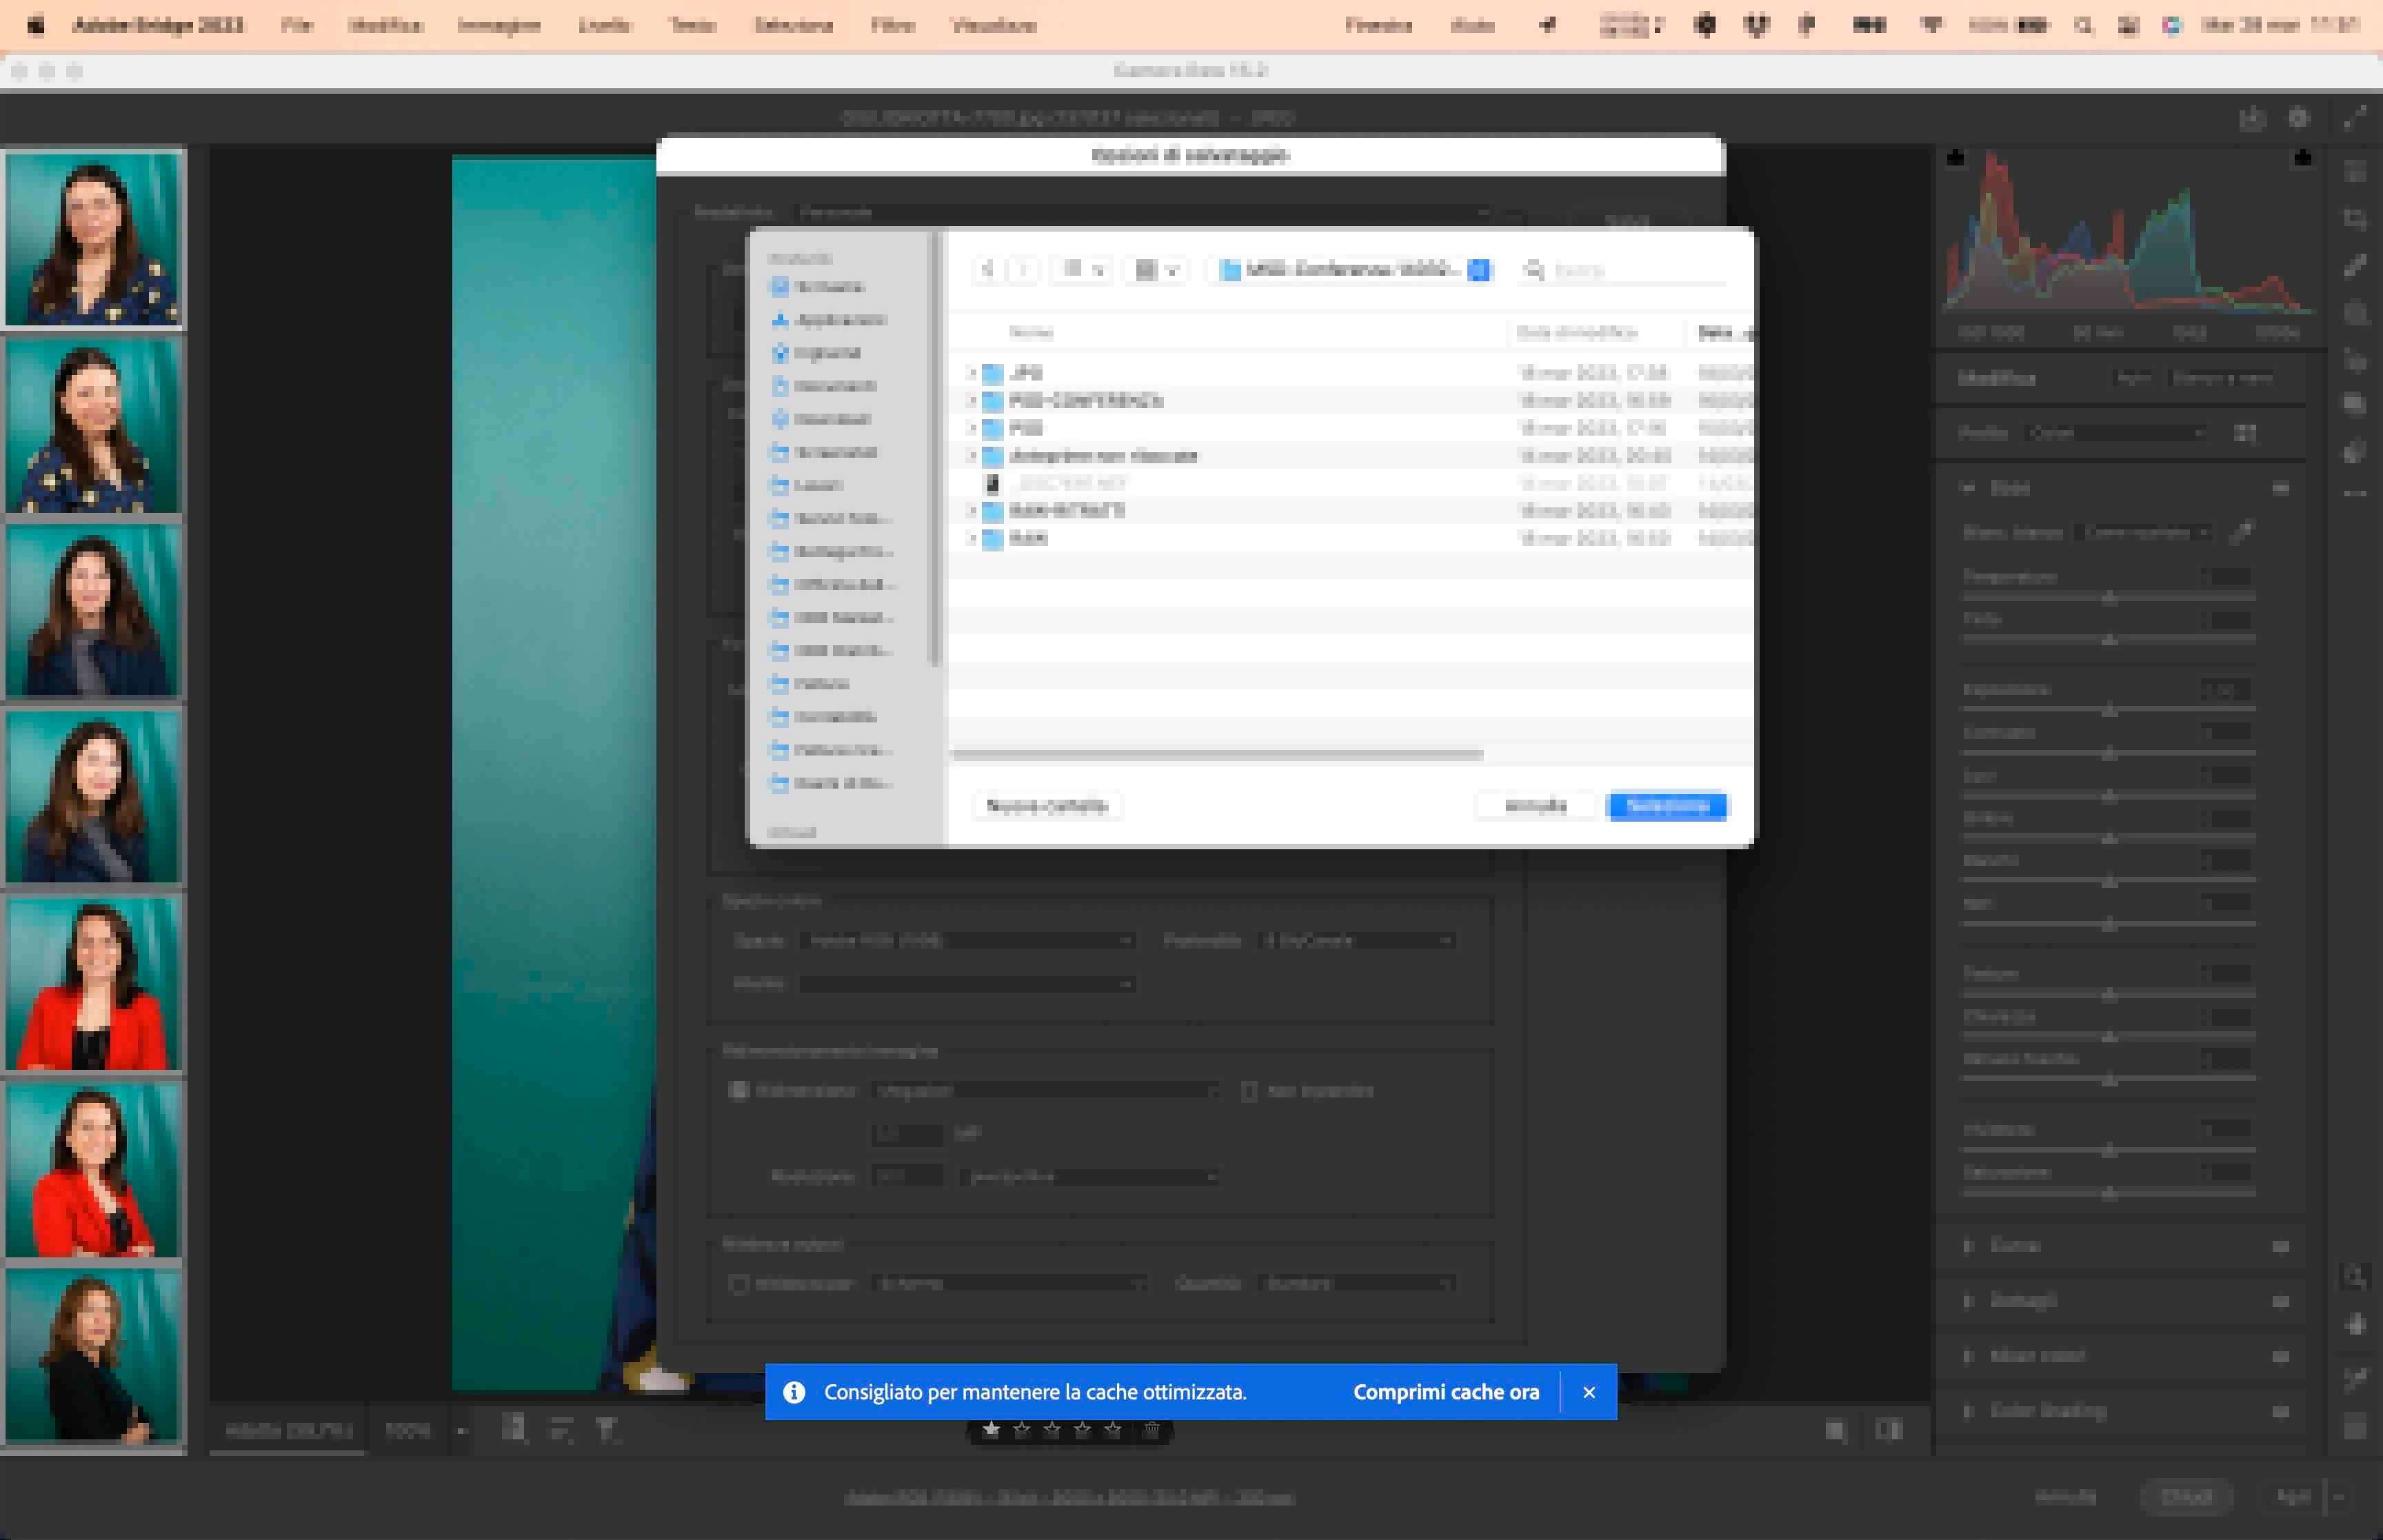Screen dimensions: 2383x1540
Task: Click the blue confirm button in file dialog
Action: (1666, 806)
